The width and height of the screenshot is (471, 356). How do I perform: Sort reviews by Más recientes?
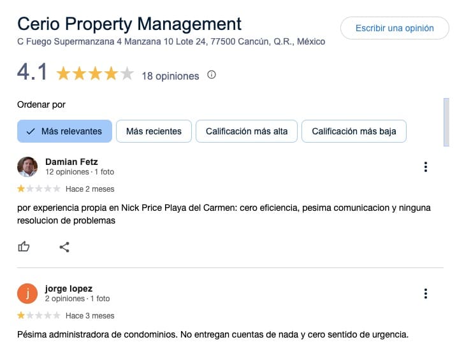click(154, 131)
